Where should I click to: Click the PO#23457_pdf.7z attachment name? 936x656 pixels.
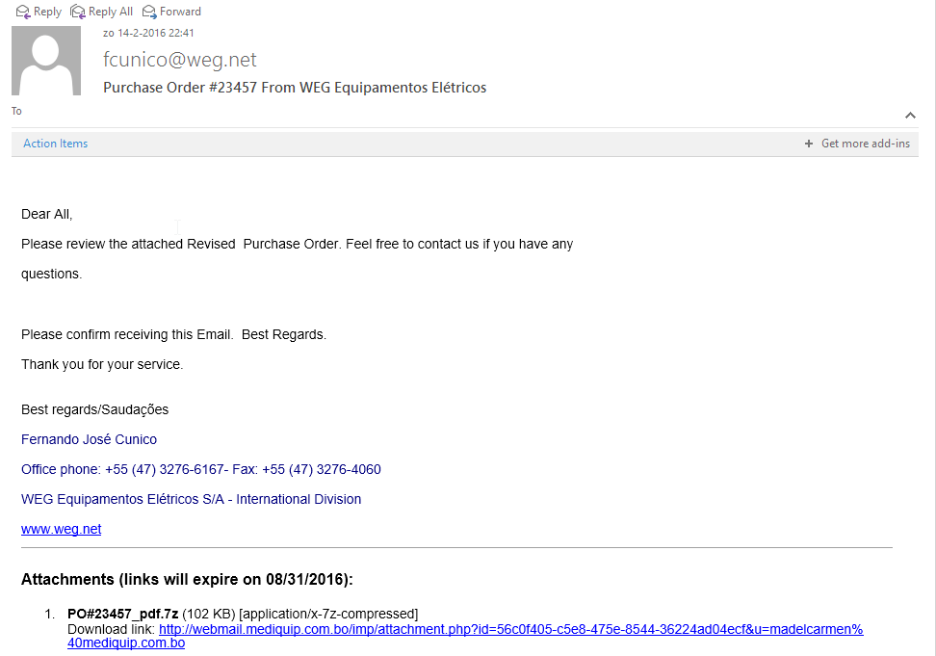point(123,614)
